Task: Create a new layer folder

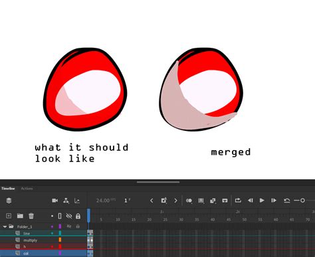Action: click(x=20, y=216)
